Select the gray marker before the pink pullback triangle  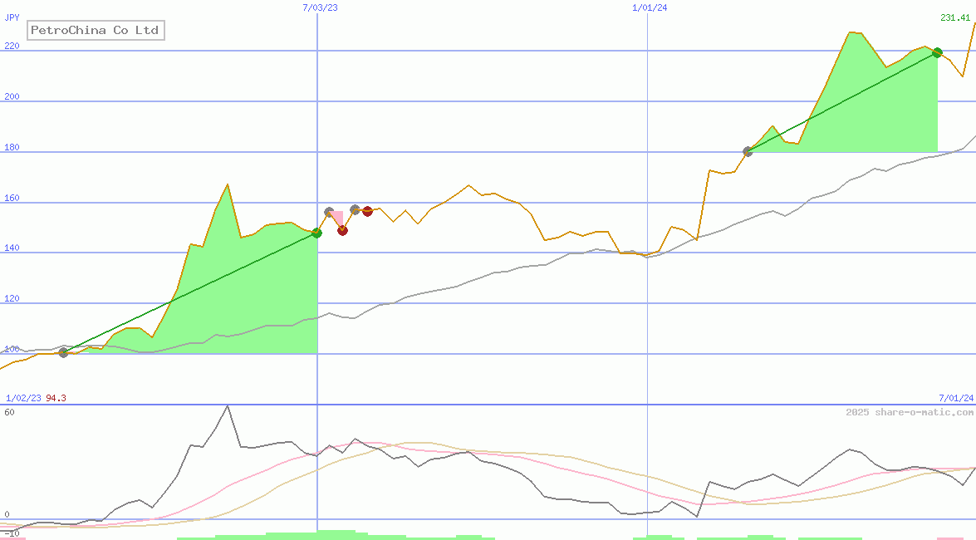point(329,212)
